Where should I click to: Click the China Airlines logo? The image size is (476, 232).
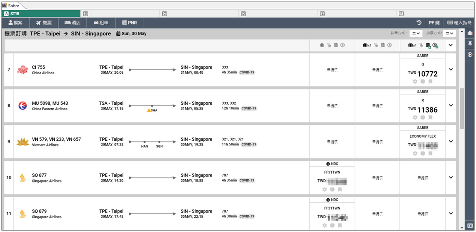point(23,70)
